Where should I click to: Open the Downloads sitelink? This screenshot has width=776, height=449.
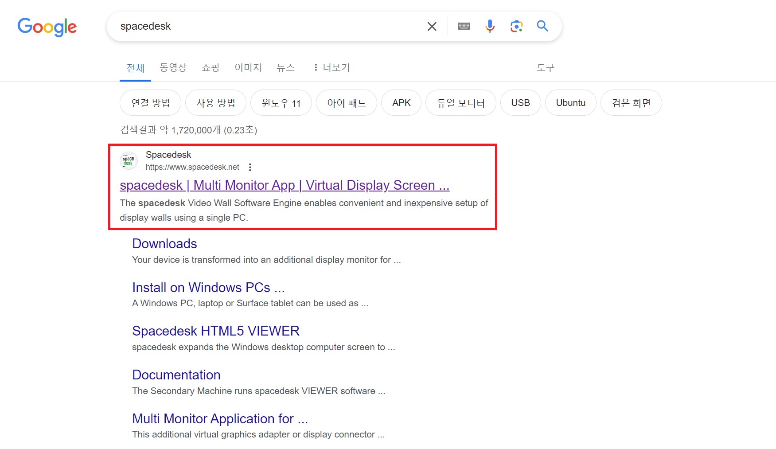pos(164,243)
